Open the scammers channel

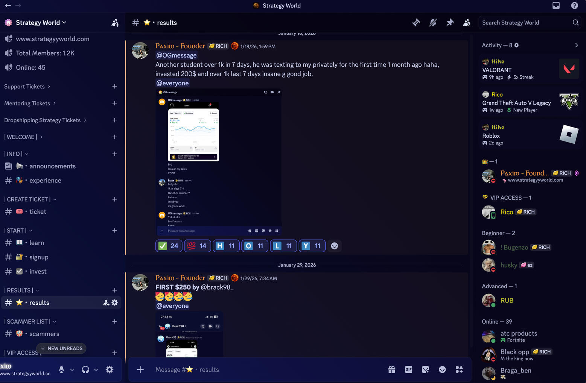(44, 334)
